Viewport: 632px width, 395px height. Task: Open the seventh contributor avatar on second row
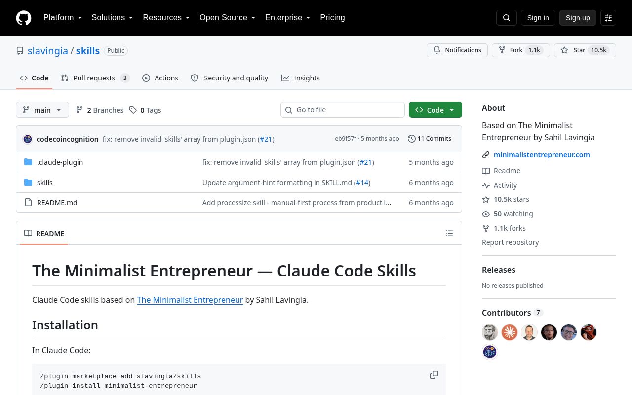[x=490, y=352]
